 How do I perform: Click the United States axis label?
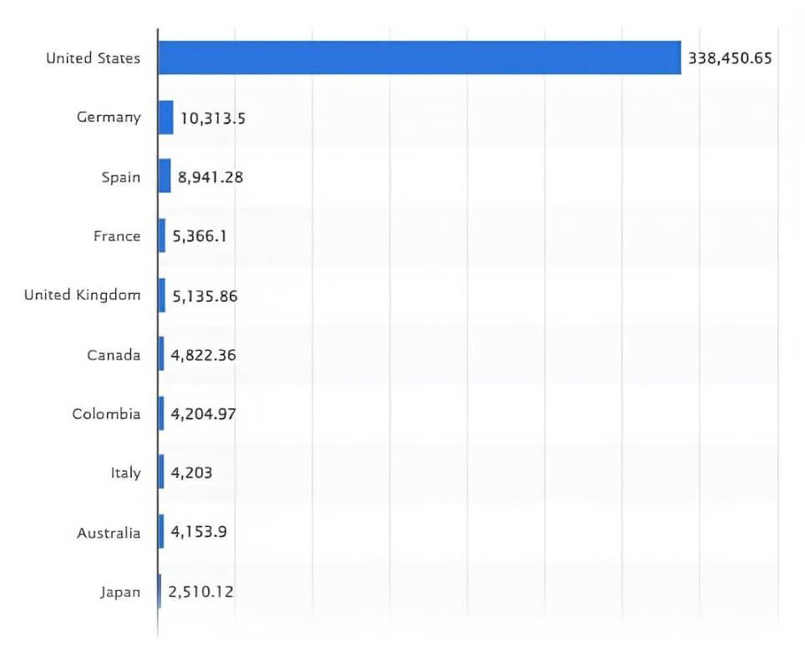click(94, 58)
